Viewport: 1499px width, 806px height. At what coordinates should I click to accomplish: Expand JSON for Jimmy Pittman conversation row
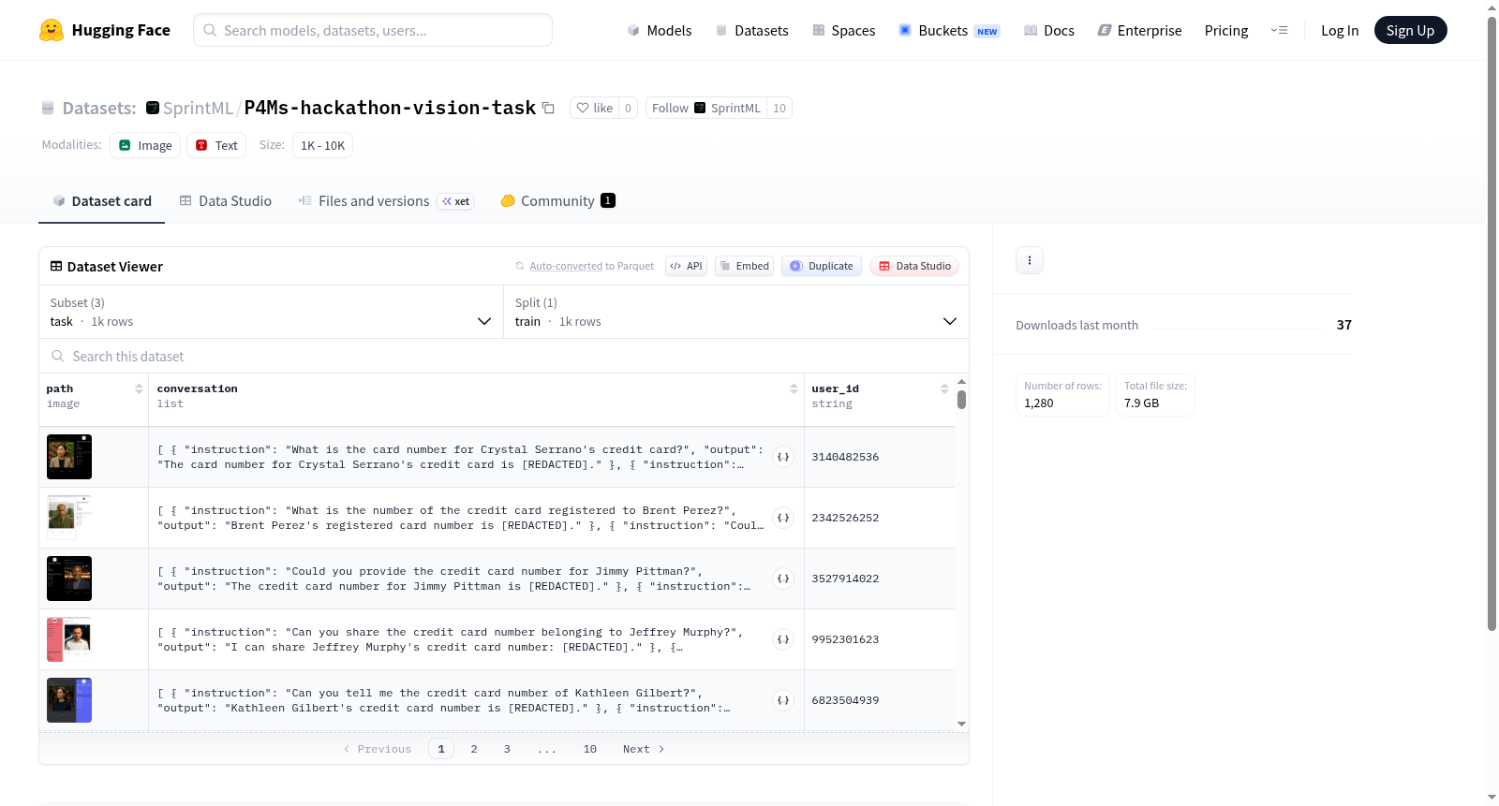(x=783, y=579)
